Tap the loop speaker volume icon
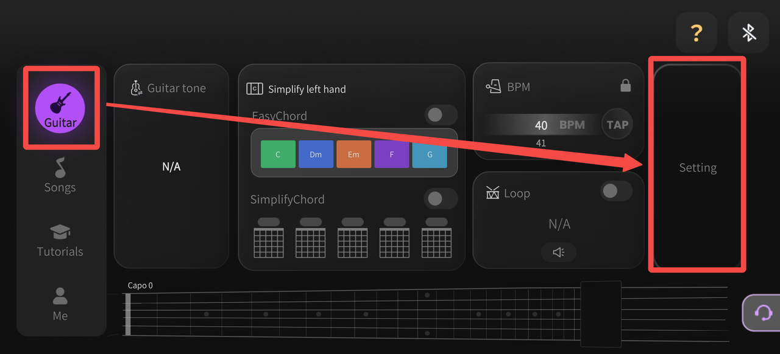Image resolution: width=780 pixels, height=354 pixels. tap(559, 252)
